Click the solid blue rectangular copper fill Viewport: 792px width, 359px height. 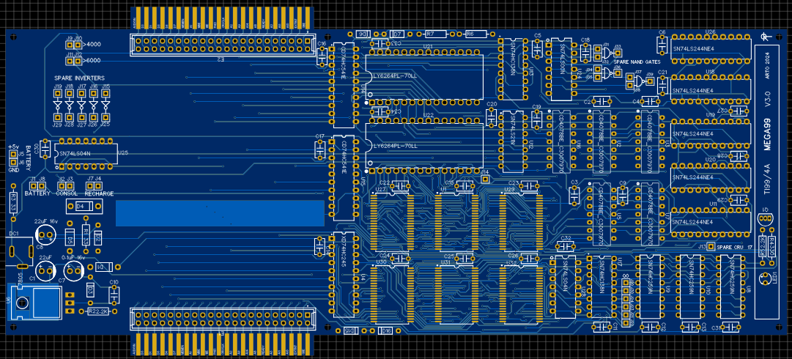(x=220, y=213)
